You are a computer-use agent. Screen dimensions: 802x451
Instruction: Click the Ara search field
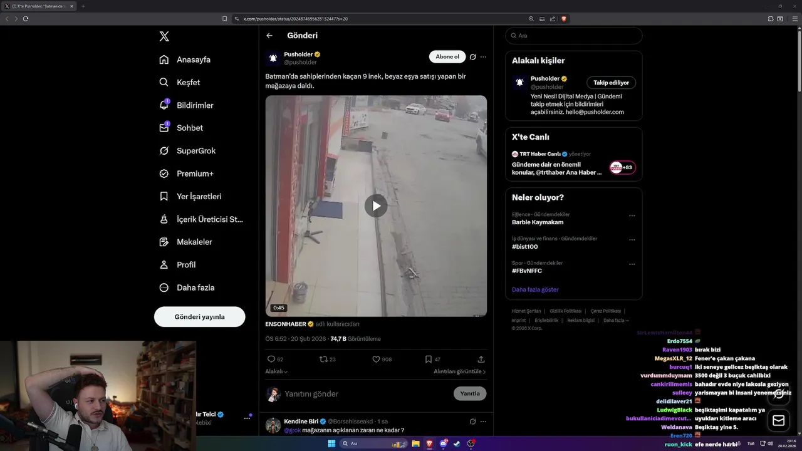[574, 36]
